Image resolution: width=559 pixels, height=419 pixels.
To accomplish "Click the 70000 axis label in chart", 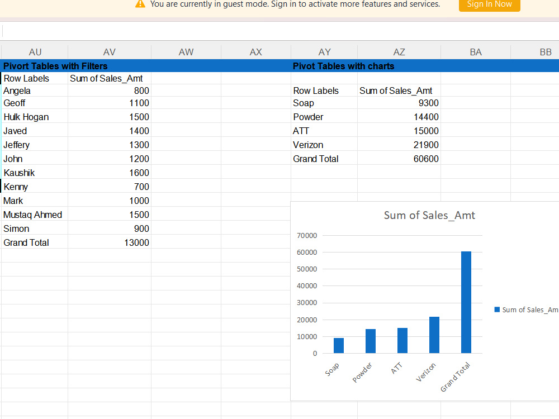I will 306,236.
